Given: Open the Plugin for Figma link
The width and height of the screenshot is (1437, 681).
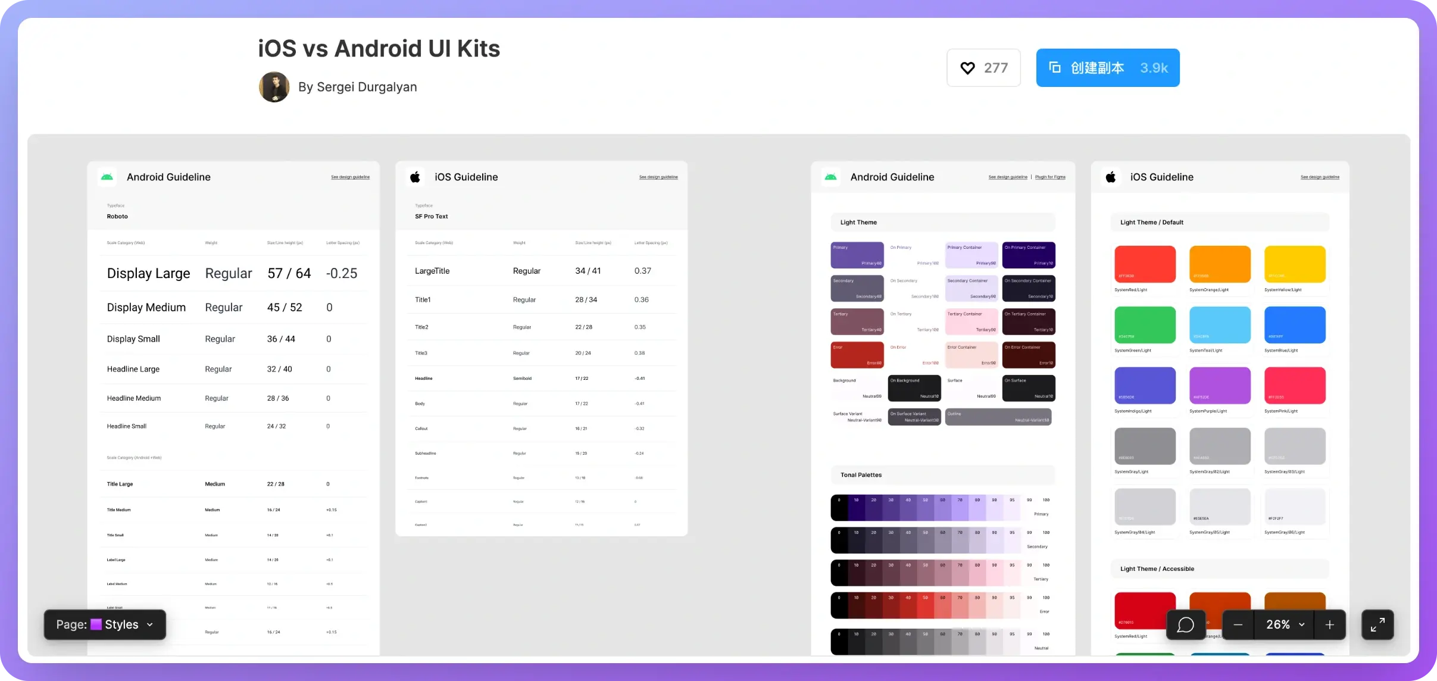Looking at the screenshot, I should tap(1050, 177).
